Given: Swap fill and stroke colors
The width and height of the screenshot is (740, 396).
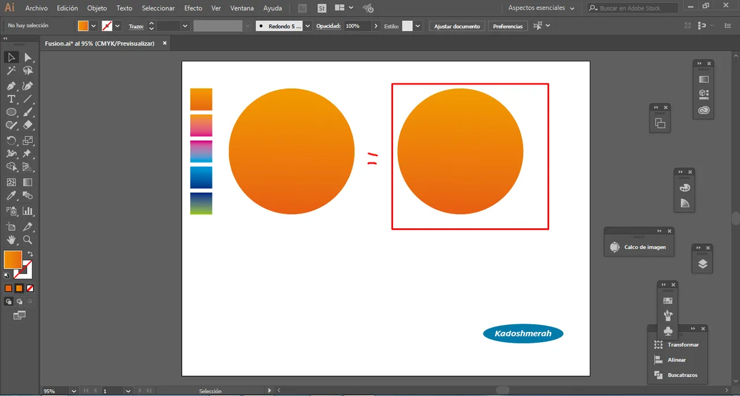Looking at the screenshot, I should (x=30, y=254).
